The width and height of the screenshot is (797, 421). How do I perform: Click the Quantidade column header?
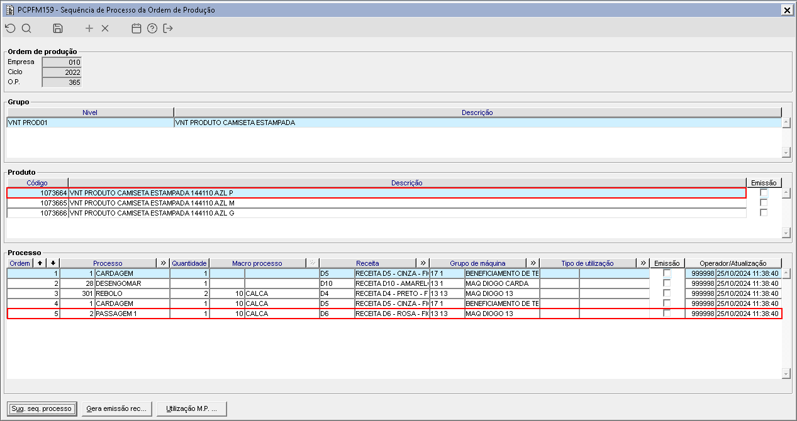pyautogui.click(x=189, y=263)
